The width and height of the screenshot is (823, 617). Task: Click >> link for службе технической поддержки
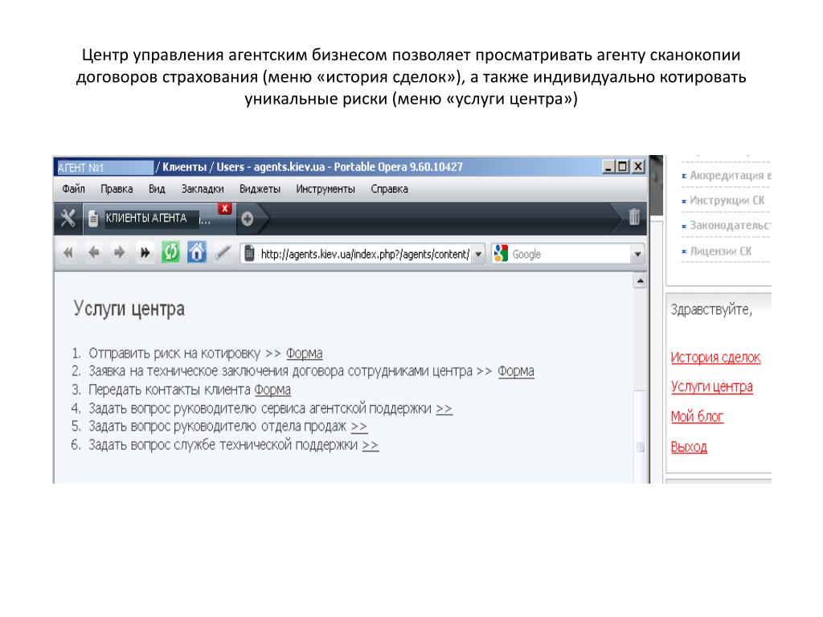tap(370, 445)
